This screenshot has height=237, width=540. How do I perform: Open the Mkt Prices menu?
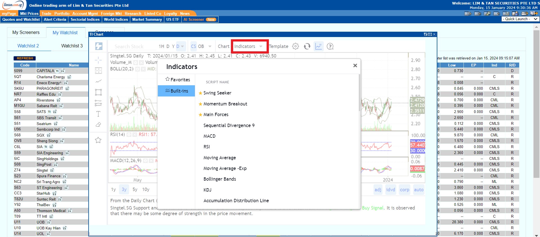(x=29, y=13)
